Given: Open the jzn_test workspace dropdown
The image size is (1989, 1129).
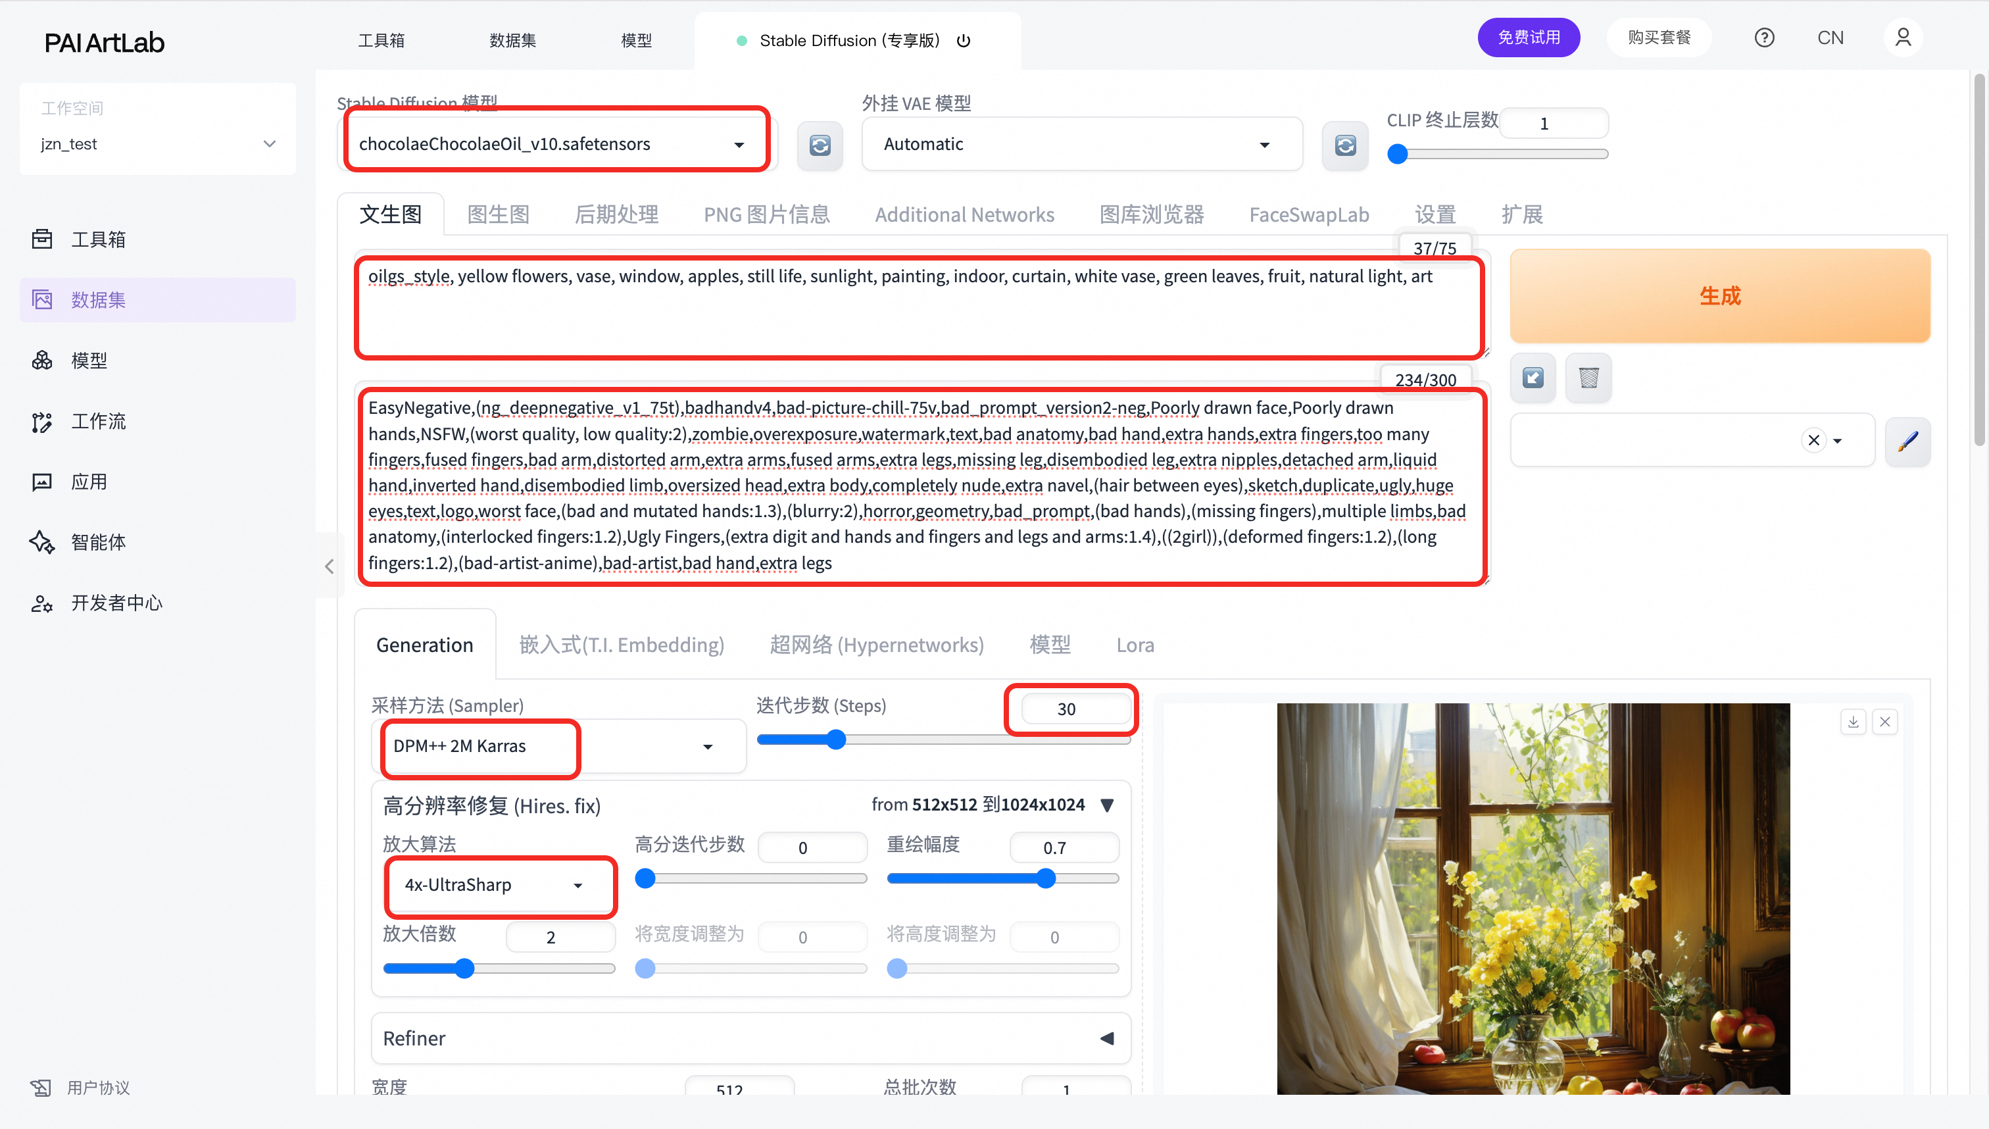Looking at the screenshot, I should [x=268, y=144].
